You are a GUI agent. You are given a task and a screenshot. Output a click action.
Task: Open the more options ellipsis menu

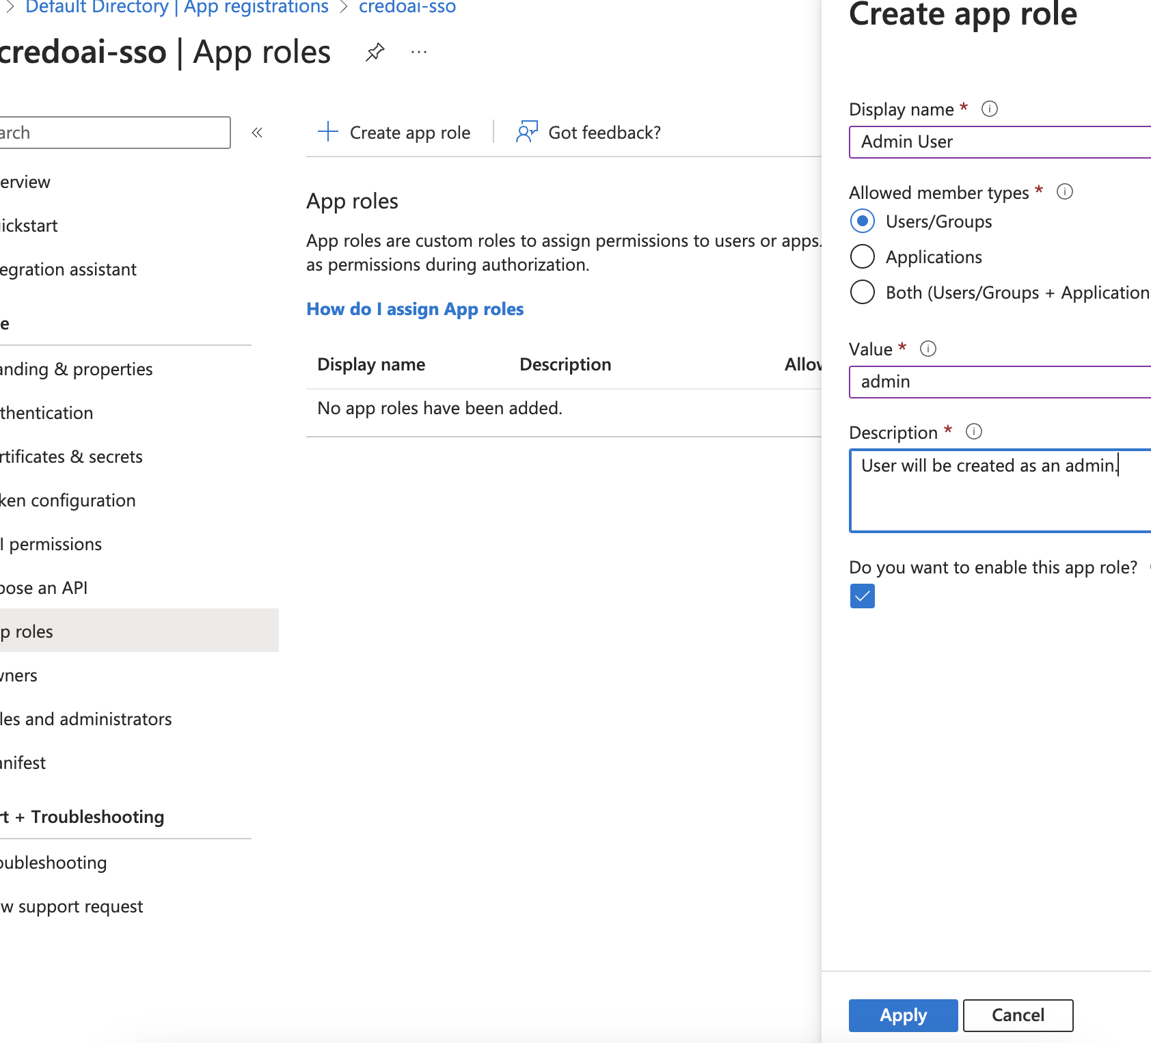click(x=419, y=52)
